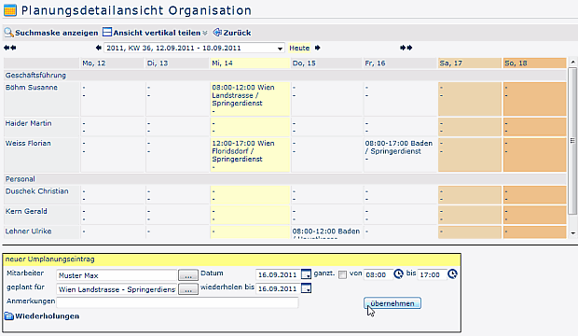Click the Anmerkungen text field
This screenshot has height=336, width=578.
(x=177, y=302)
